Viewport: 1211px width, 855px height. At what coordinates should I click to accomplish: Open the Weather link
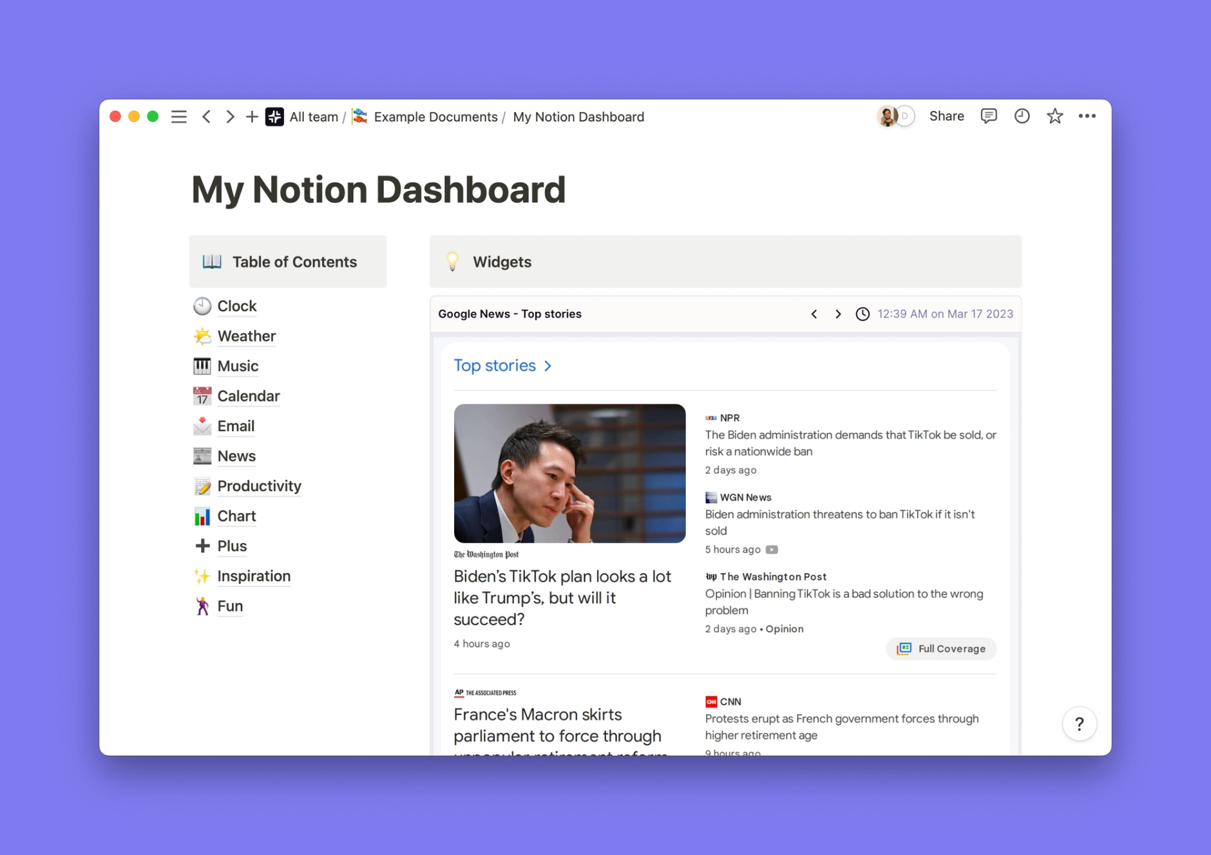coord(247,336)
